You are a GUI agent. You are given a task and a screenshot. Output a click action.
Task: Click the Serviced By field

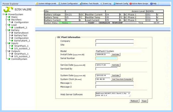[106, 69]
